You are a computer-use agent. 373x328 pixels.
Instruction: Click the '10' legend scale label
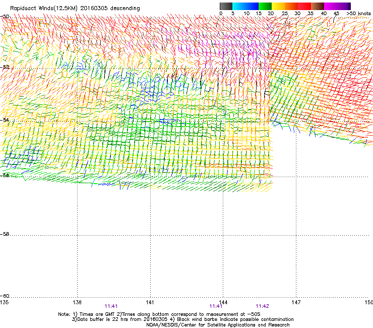pyautogui.click(x=246, y=14)
